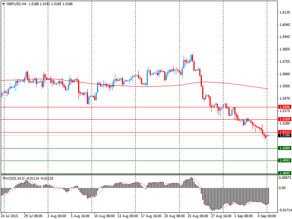
Task: Click the 1 Sep 08:00 time axis label
Action: [243, 216]
